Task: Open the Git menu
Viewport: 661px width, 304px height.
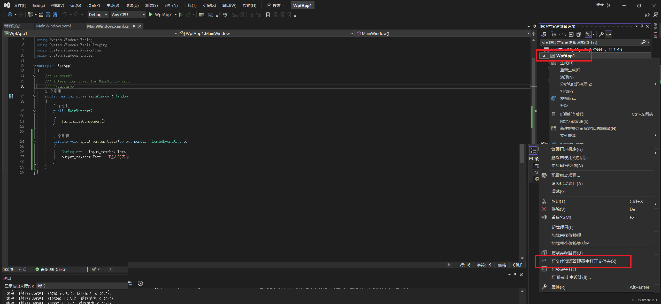Action: [75, 5]
